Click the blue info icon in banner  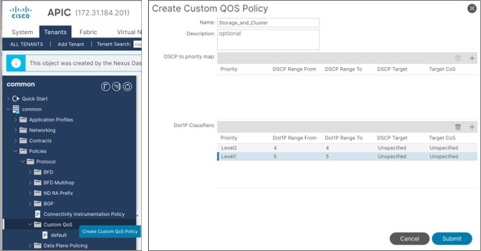16,63
